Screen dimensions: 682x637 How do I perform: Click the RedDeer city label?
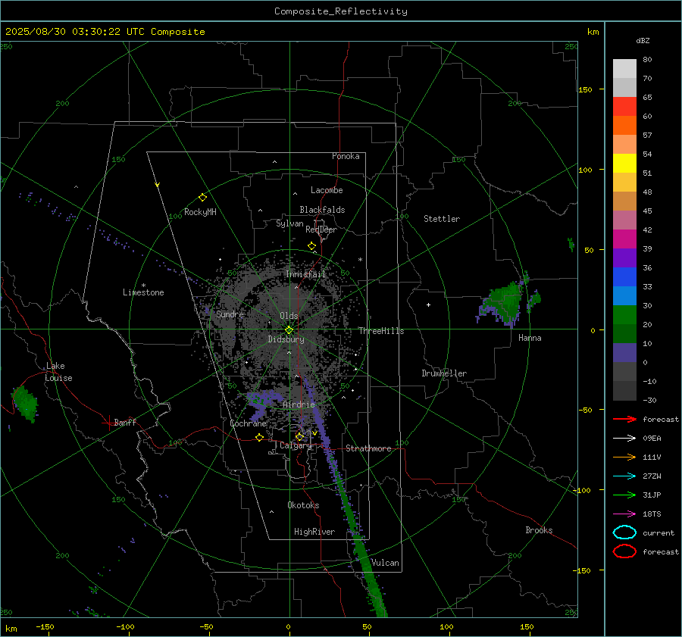tap(321, 230)
